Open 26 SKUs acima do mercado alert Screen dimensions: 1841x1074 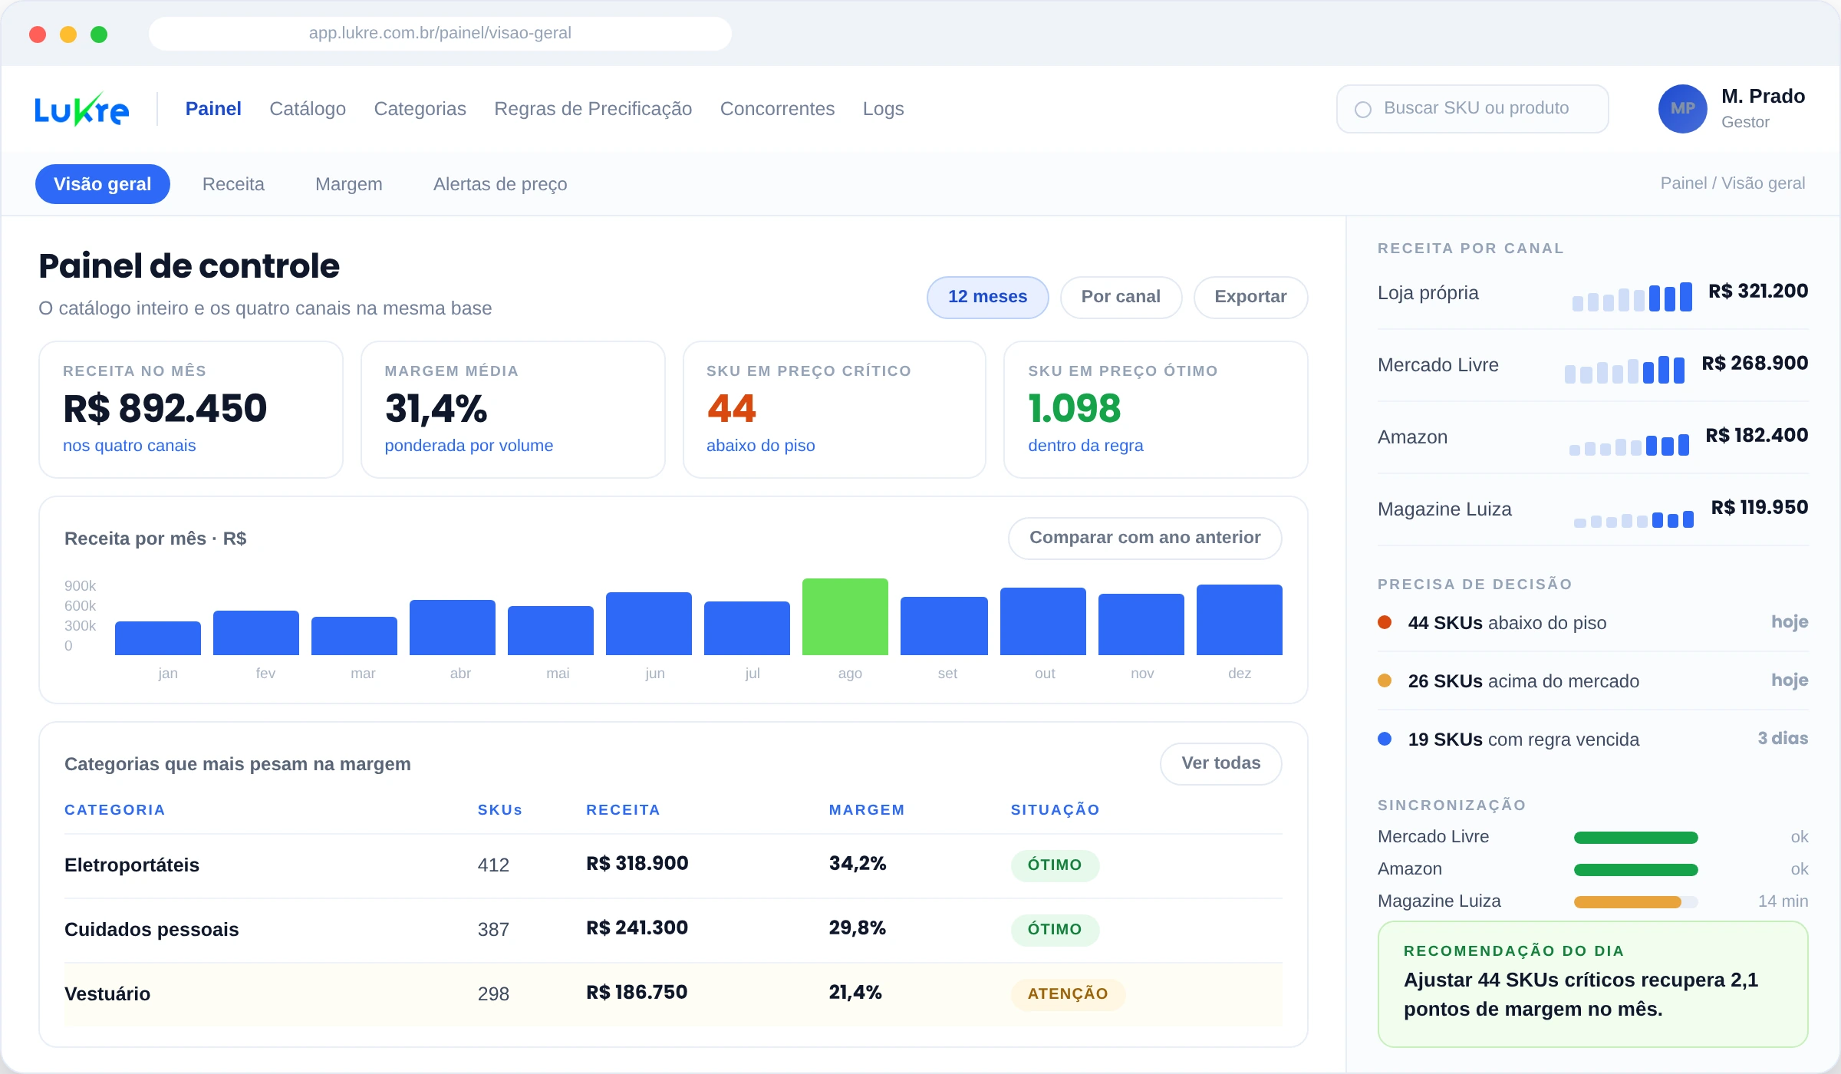[1593, 681]
